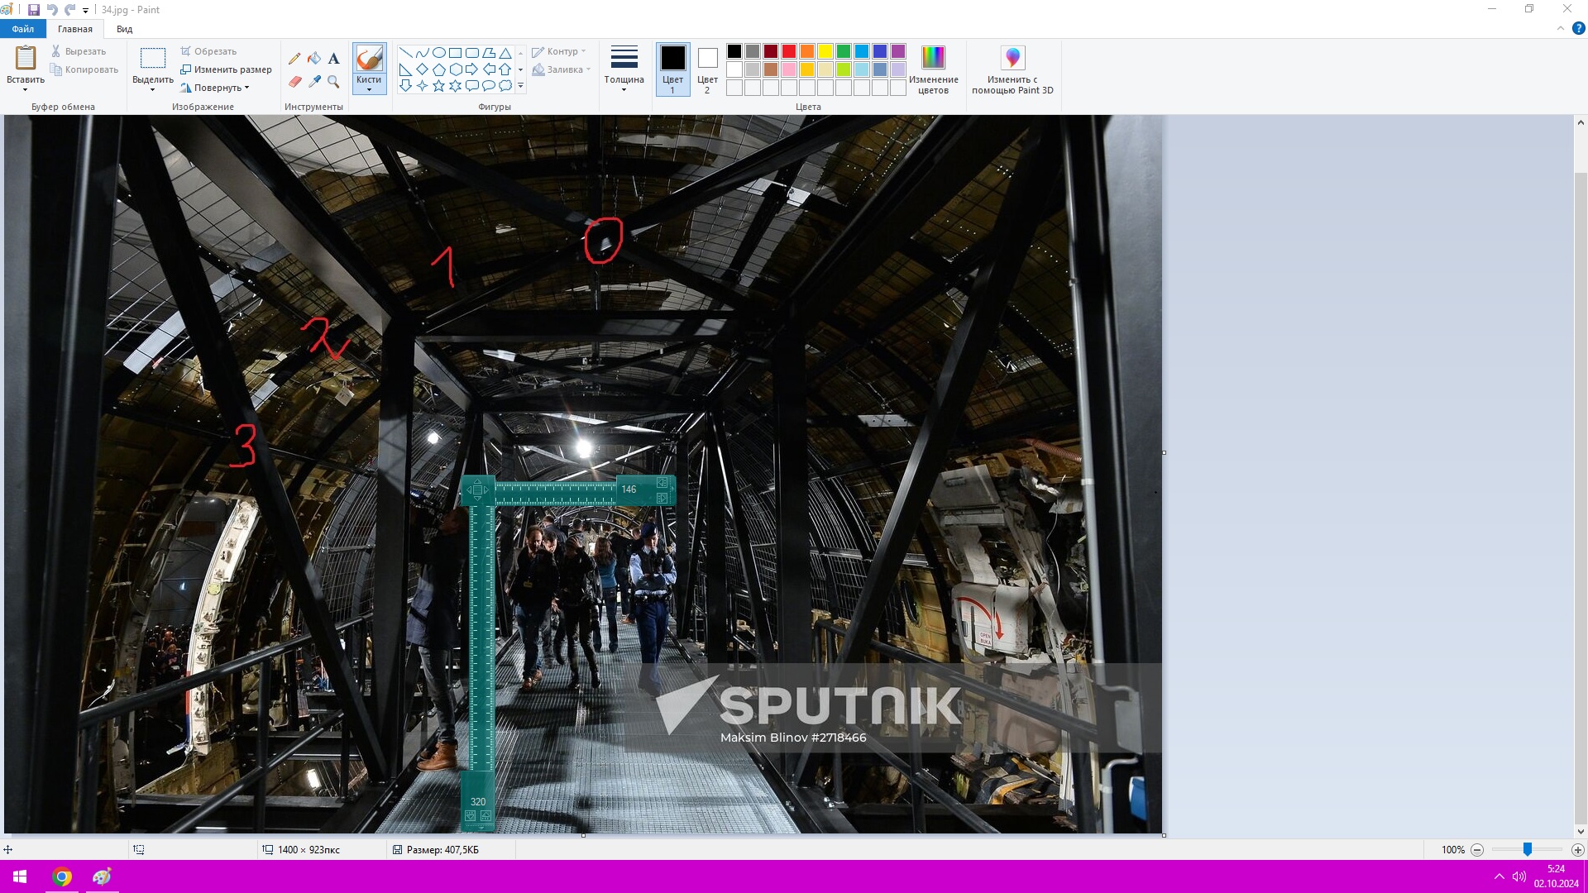
Task: Switch to the Главная tab
Action: click(x=75, y=29)
